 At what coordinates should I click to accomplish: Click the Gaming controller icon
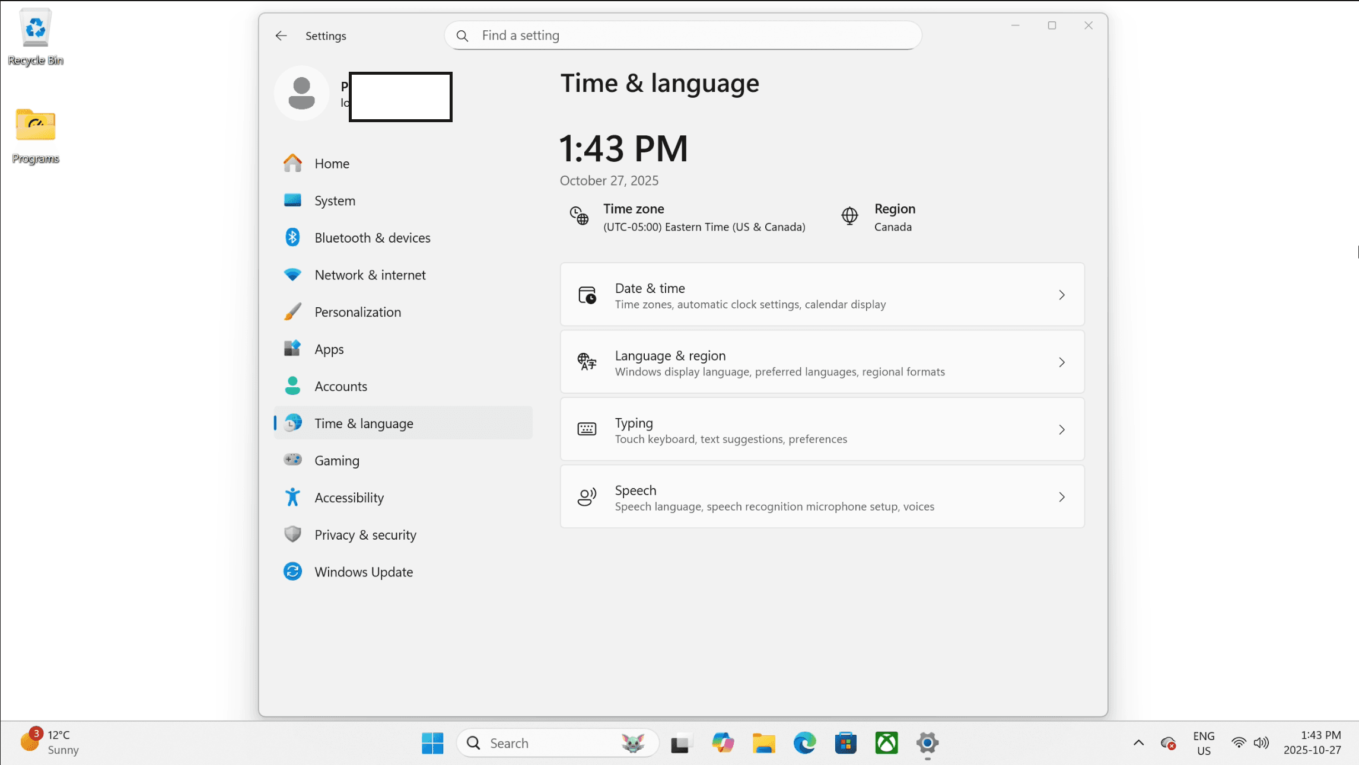coord(292,460)
